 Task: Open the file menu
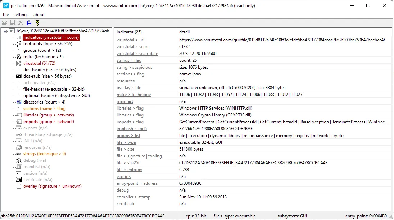[x=5, y=15]
